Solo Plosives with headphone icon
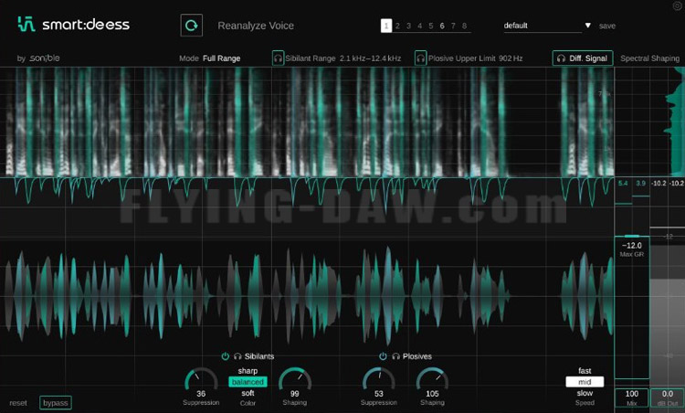685x413 pixels. click(x=395, y=356)
